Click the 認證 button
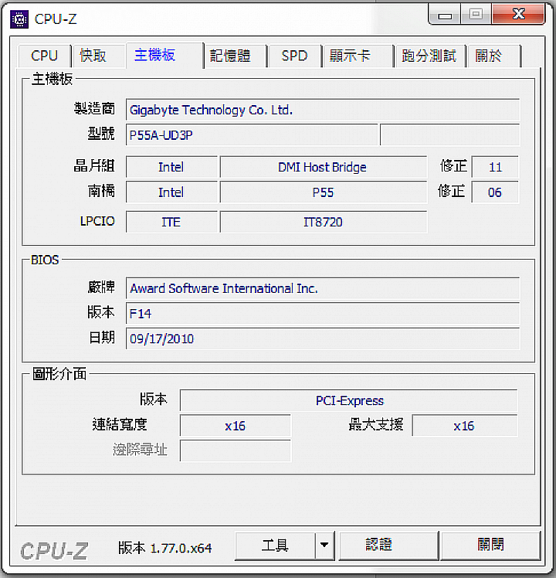Screen dimensions: 556x578 [x=388, y=546]
